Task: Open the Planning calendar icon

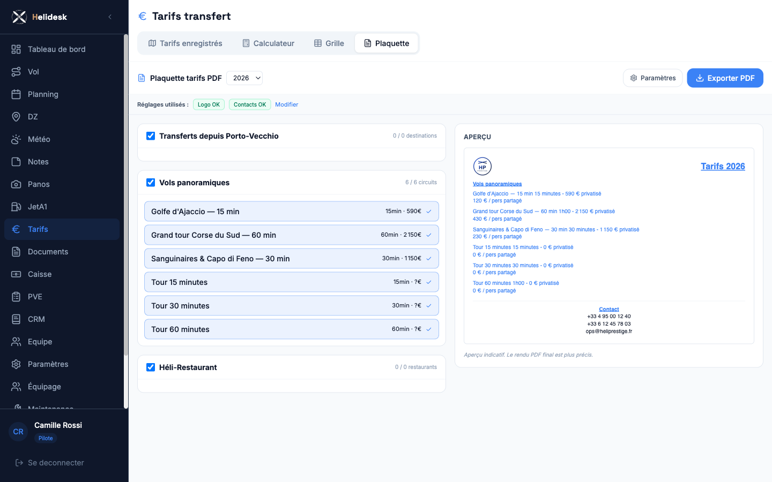Action: click(x=16, y=94)
